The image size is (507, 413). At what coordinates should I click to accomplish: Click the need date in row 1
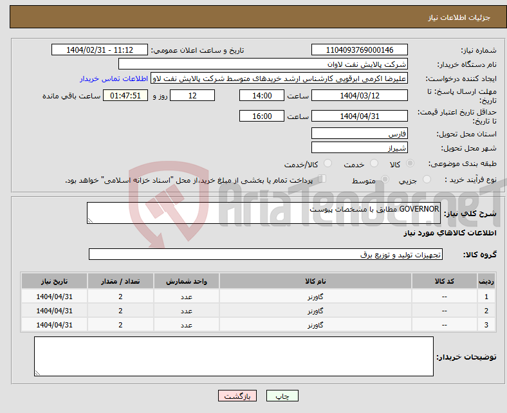[x=54, y=297]
